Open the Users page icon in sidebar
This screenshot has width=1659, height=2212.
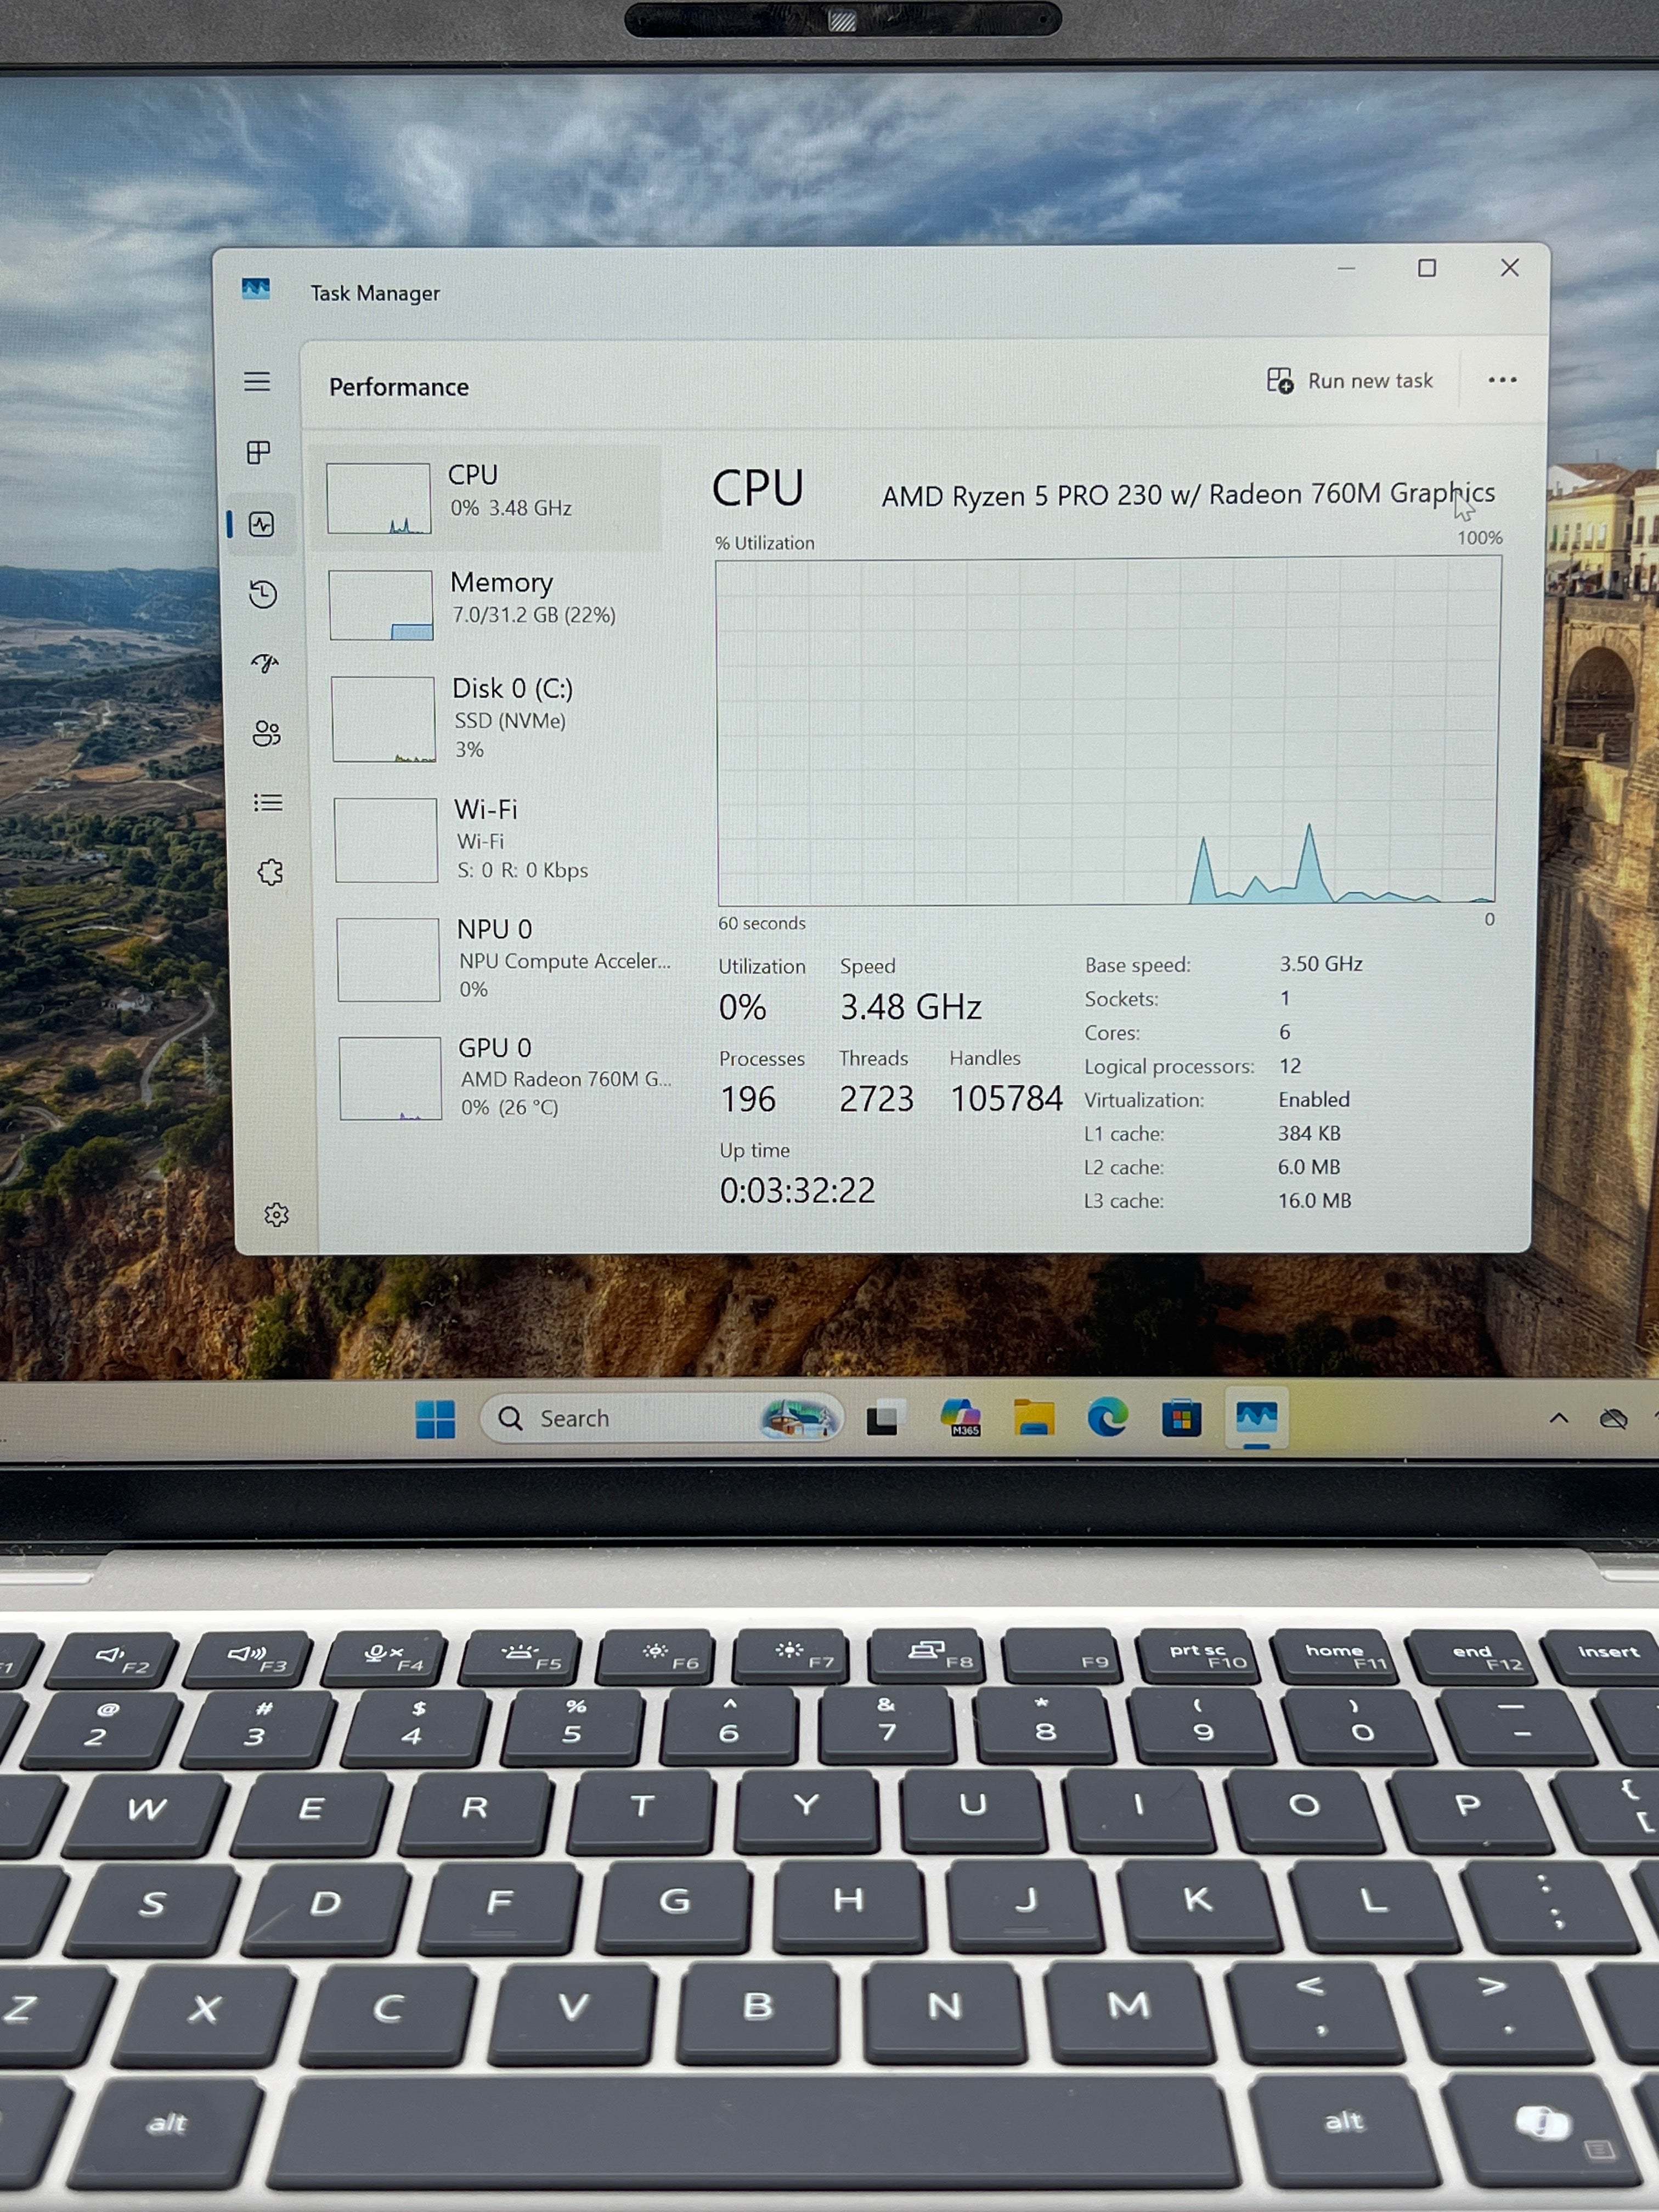point(266,733)
